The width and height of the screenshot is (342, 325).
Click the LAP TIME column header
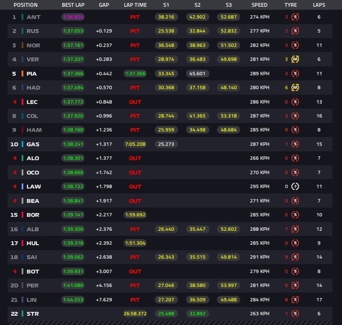pyautogui.click(x=135, y=5)
